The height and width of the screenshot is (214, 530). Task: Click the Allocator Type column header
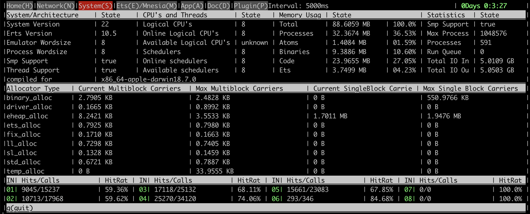33,88
